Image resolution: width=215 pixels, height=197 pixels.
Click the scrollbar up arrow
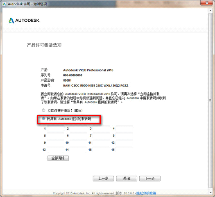[x=210, y=11]
